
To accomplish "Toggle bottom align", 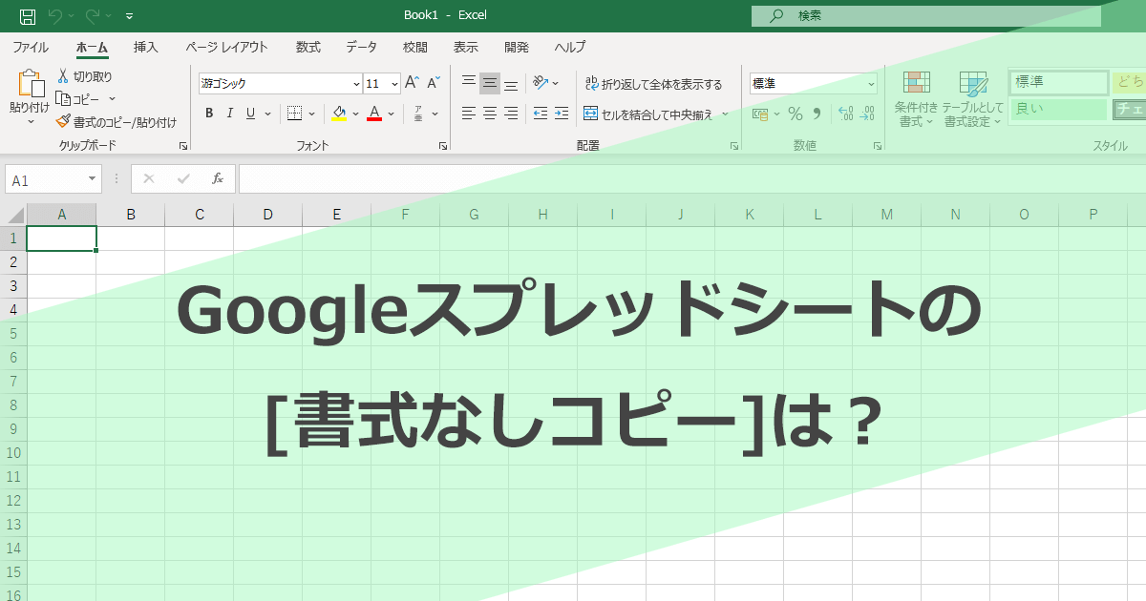I will (x=511, y=83).
